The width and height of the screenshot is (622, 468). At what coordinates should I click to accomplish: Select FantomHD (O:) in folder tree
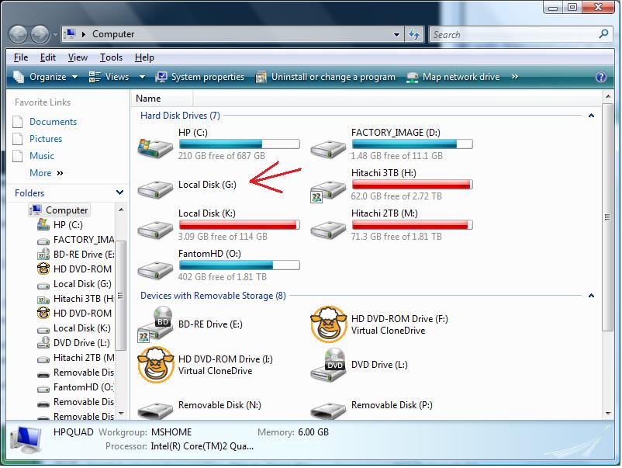pos(75,387)
